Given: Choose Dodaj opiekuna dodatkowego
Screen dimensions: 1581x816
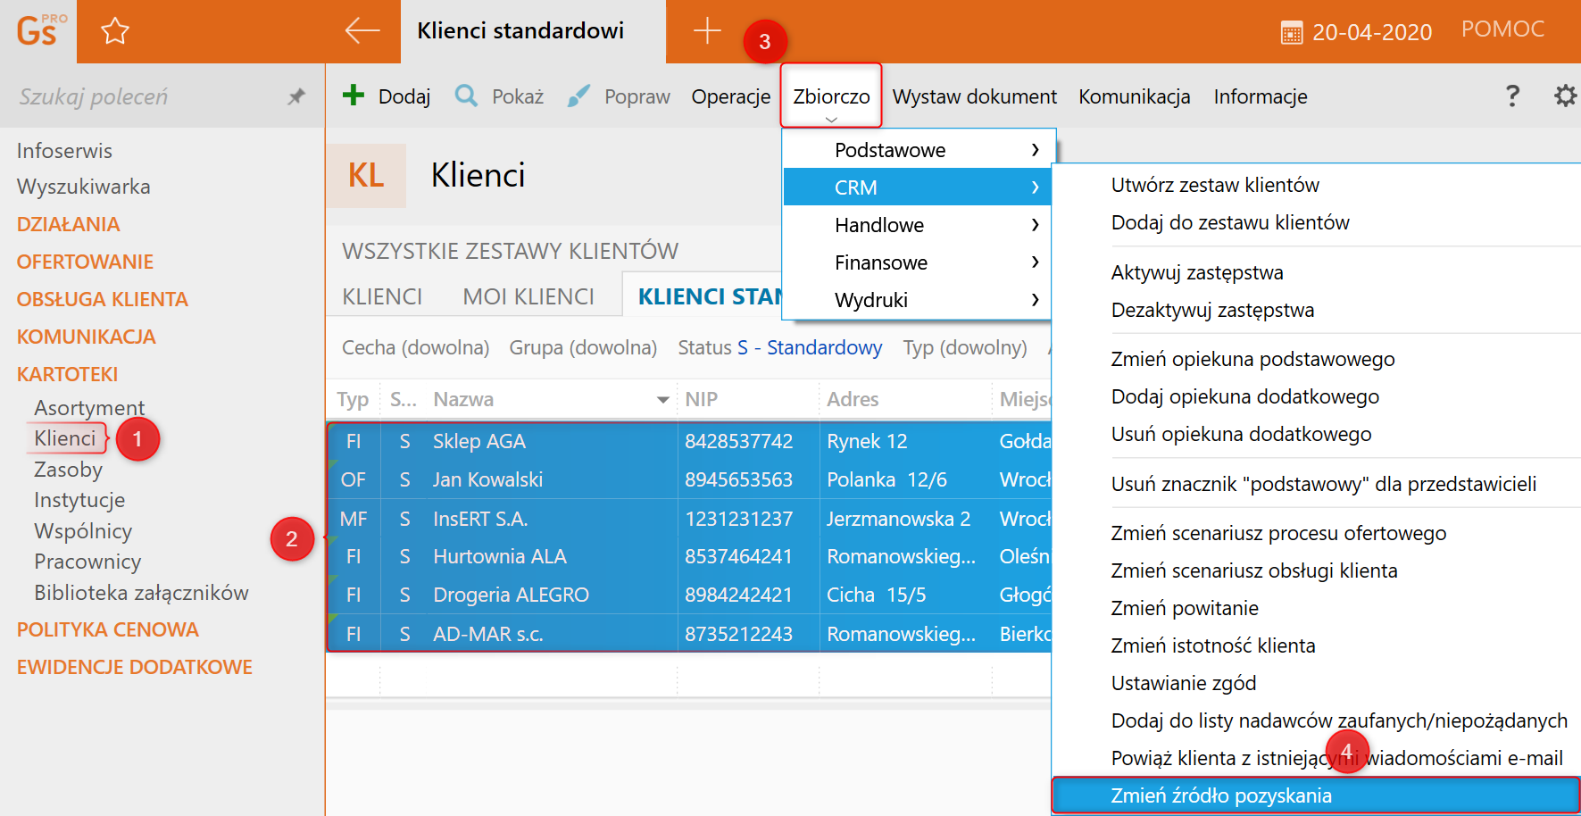Looking at the screenshot, I should 1245,396.
